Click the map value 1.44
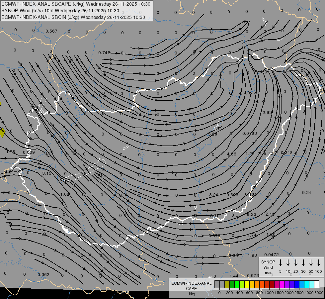This screenshot has width=325, height=299. [x=234, y=276]
